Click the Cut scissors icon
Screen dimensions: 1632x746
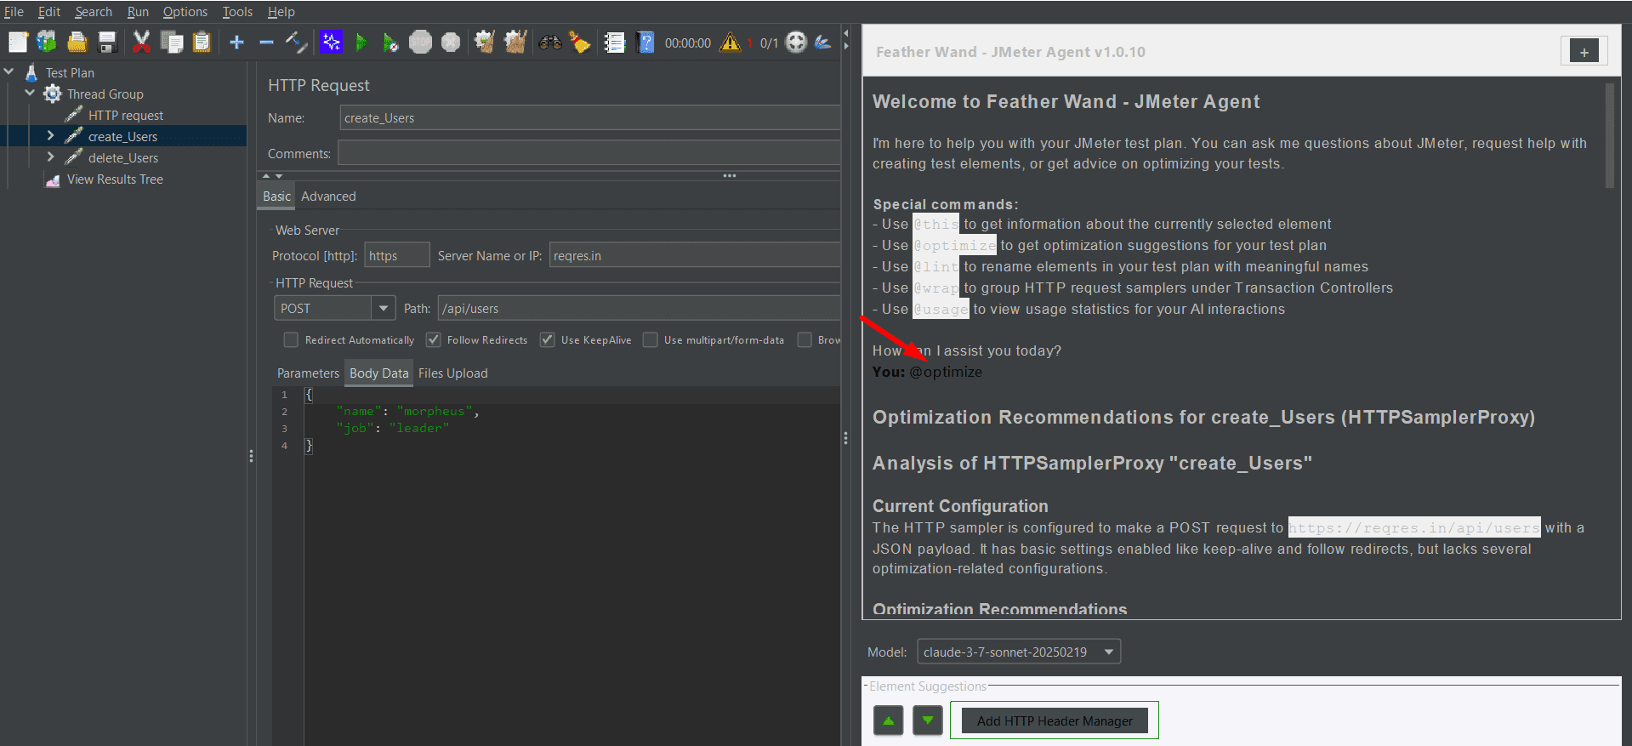141,42
